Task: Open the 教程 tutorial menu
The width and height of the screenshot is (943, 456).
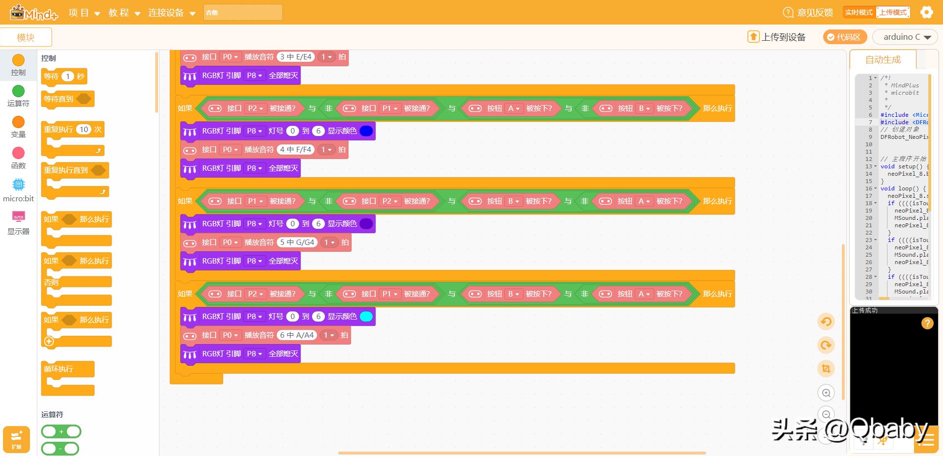Action: pos(124,13)
